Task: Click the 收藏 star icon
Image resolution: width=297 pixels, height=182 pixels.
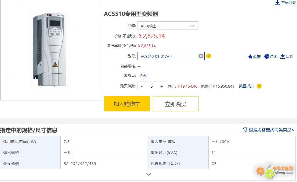Action: coord(250,57)
